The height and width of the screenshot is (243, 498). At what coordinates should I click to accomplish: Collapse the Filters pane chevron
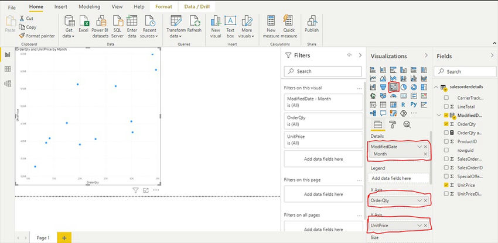[360, 55]
